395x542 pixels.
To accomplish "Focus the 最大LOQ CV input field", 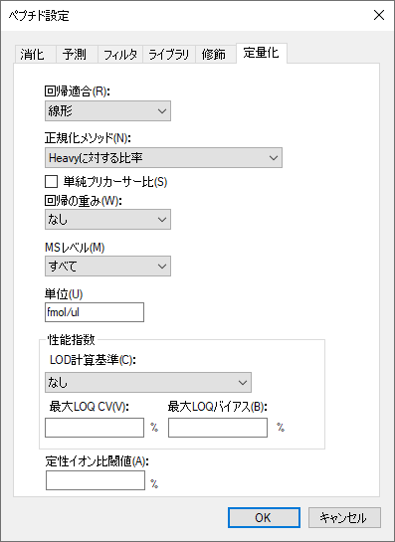I will coord(95,428).
